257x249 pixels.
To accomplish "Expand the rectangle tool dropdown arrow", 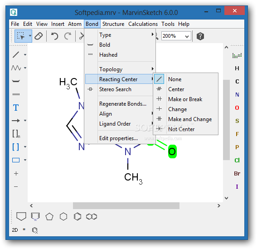I will (25, 160).
